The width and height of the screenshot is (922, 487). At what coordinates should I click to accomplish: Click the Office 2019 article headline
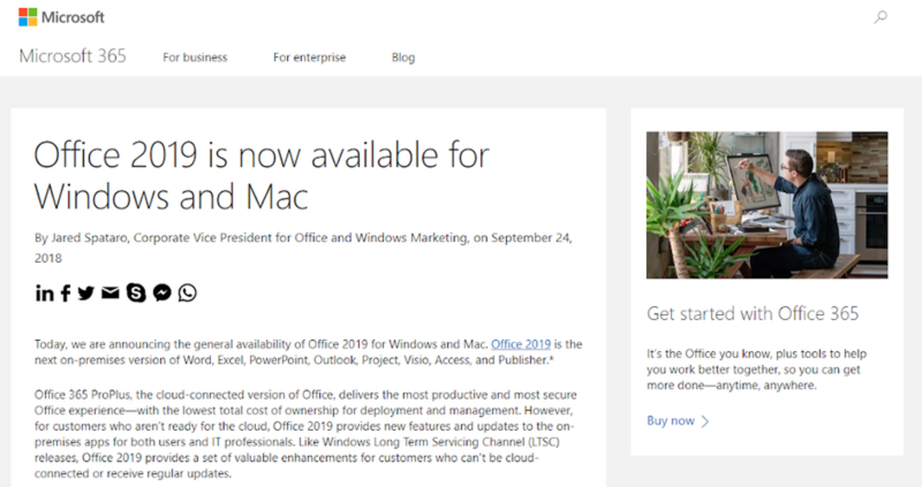261,176
